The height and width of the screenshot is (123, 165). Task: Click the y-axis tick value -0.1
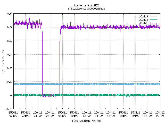(9, 109)
